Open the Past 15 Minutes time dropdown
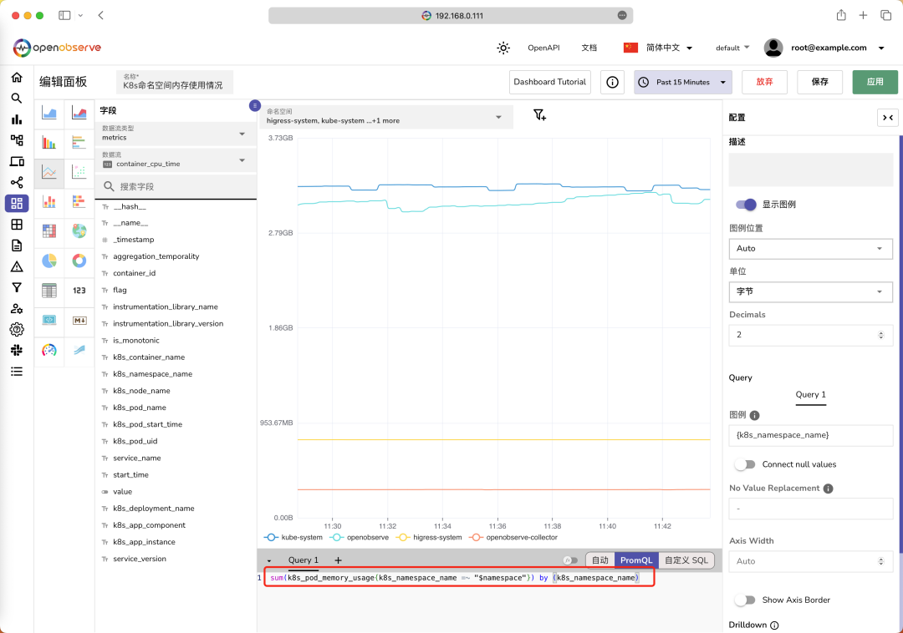Viewport: 903px width, 633px height. (683, 82)
